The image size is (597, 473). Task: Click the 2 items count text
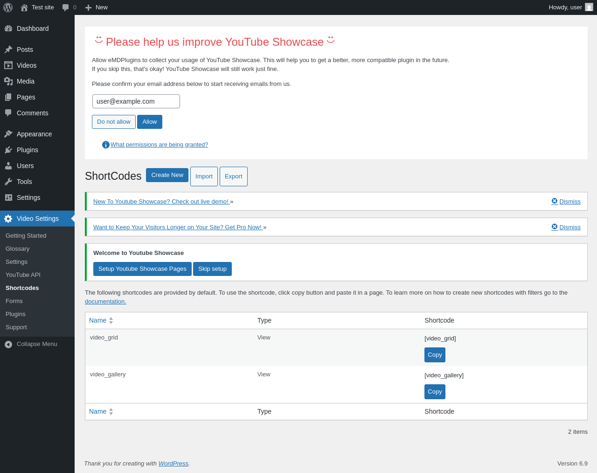click(578, 432)
